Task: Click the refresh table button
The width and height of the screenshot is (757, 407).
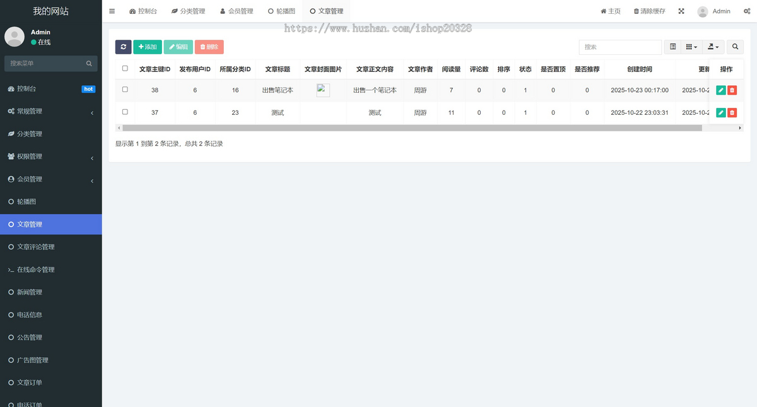Action: (123, 47)
